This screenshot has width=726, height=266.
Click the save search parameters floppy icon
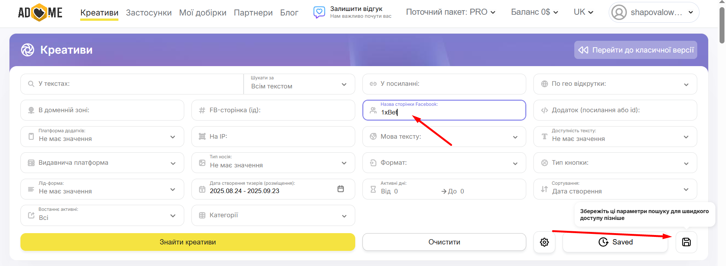pos(686,242)
